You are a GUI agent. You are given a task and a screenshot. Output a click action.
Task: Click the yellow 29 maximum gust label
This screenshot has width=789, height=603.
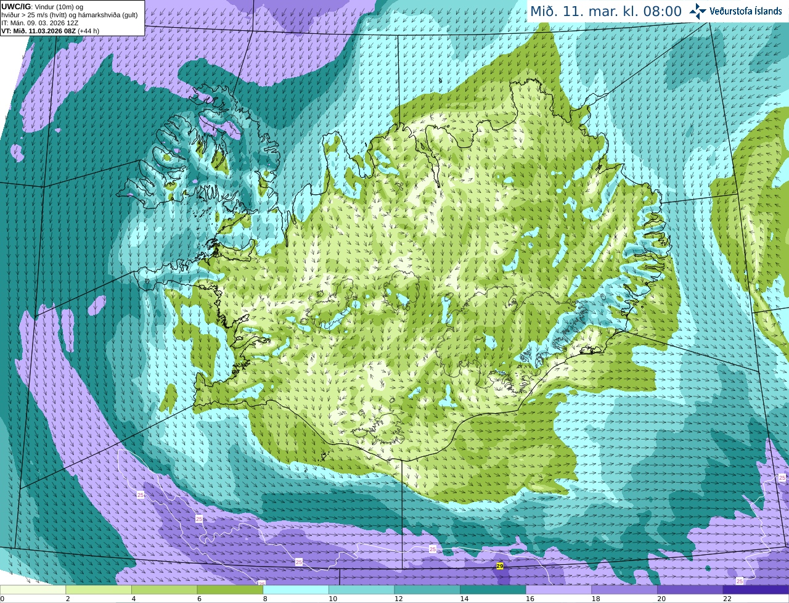click(x=500, y=565)
